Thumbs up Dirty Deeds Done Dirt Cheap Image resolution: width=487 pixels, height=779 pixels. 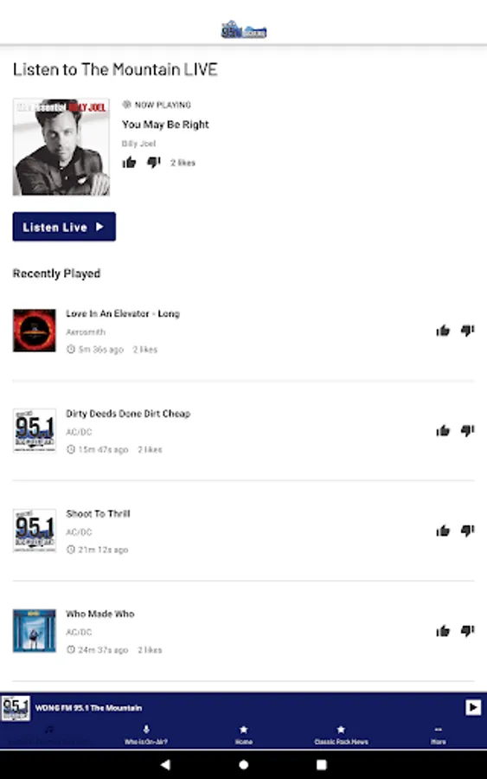click(443, 430)
